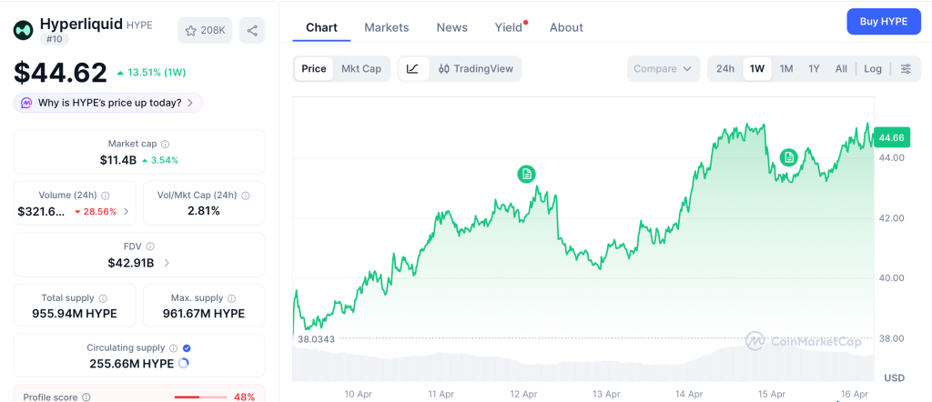Screen dimensions: 932x402
Task: Expand the FDV details chevron
Action: point(167,264)
